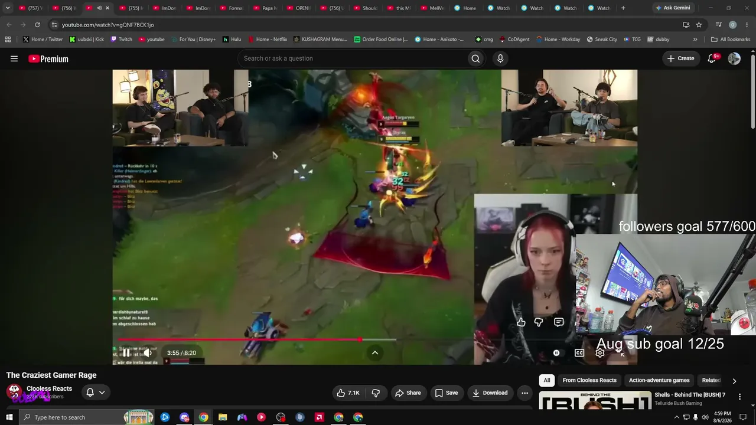Open the account avatar menu
This screenshot has width=756, height=425.
click(734, 58)
